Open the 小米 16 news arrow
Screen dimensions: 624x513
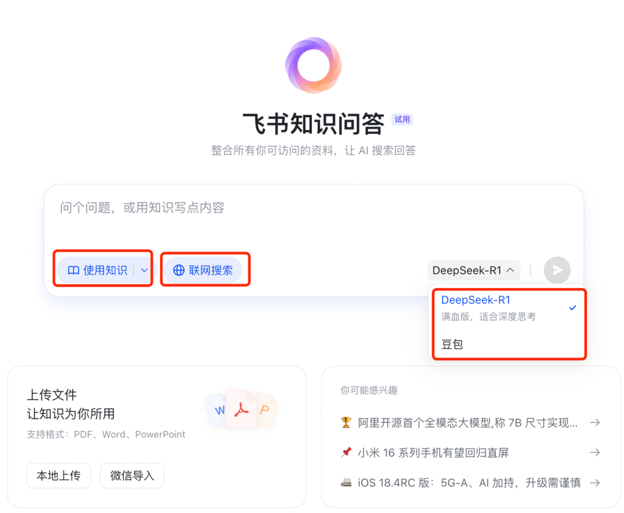[x=595, y=452]
